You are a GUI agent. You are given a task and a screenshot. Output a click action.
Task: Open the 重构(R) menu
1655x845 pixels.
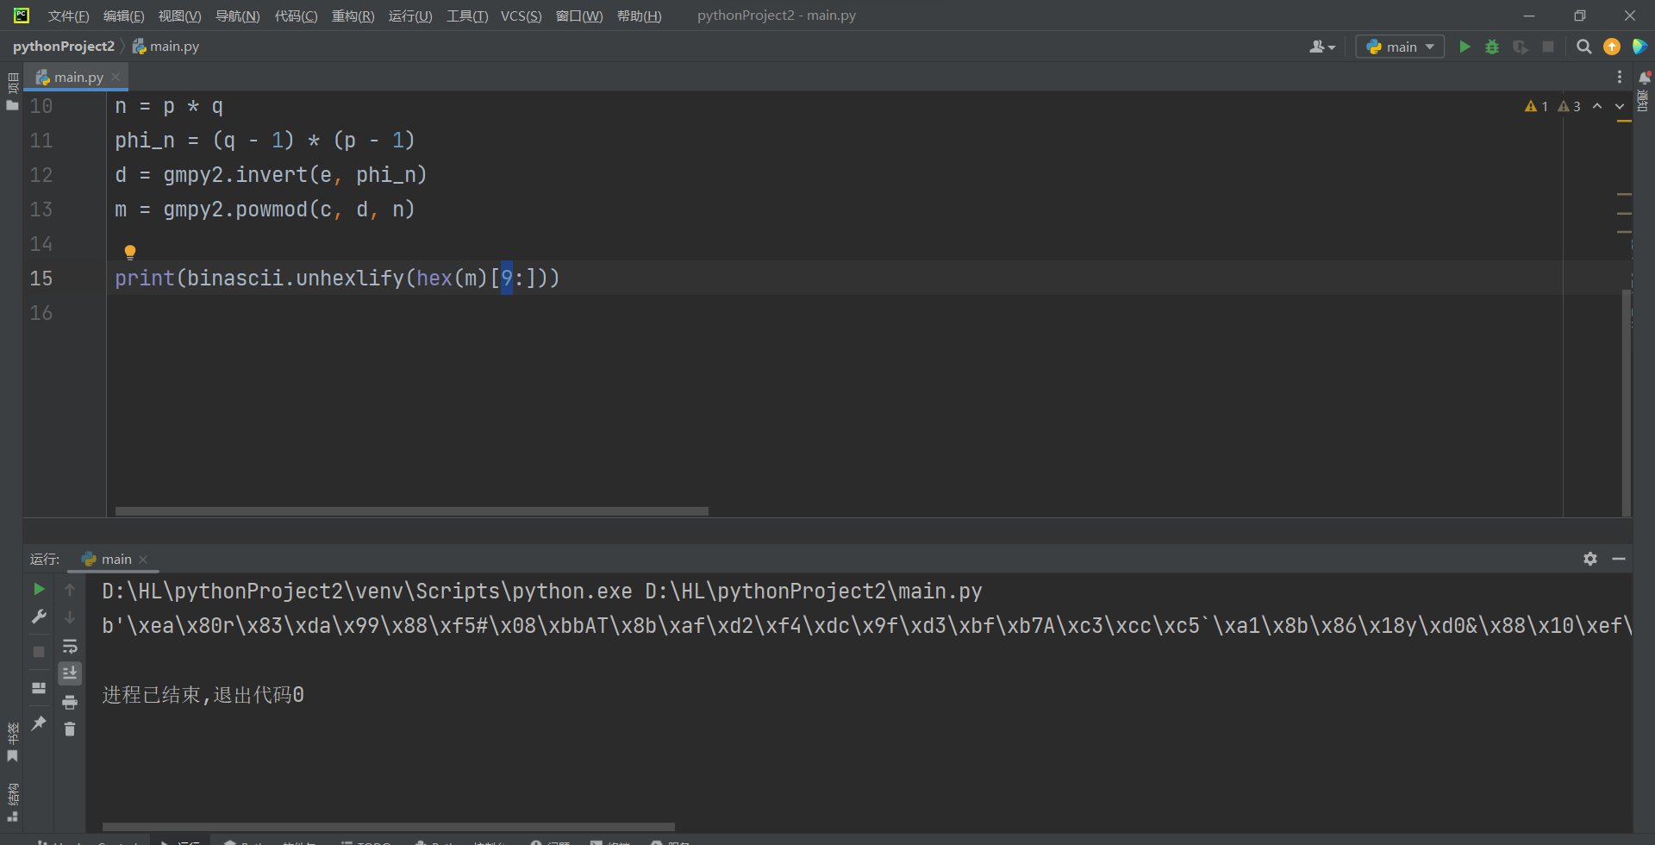pos(353,16)
